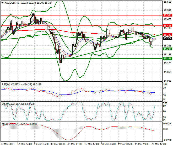
Task: Click the 15.195 price scale value
Action: pyautogui.click(x=167, y=55)
